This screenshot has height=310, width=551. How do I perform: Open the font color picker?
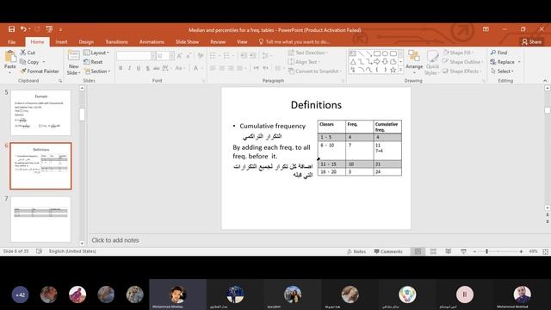point(195,68)
